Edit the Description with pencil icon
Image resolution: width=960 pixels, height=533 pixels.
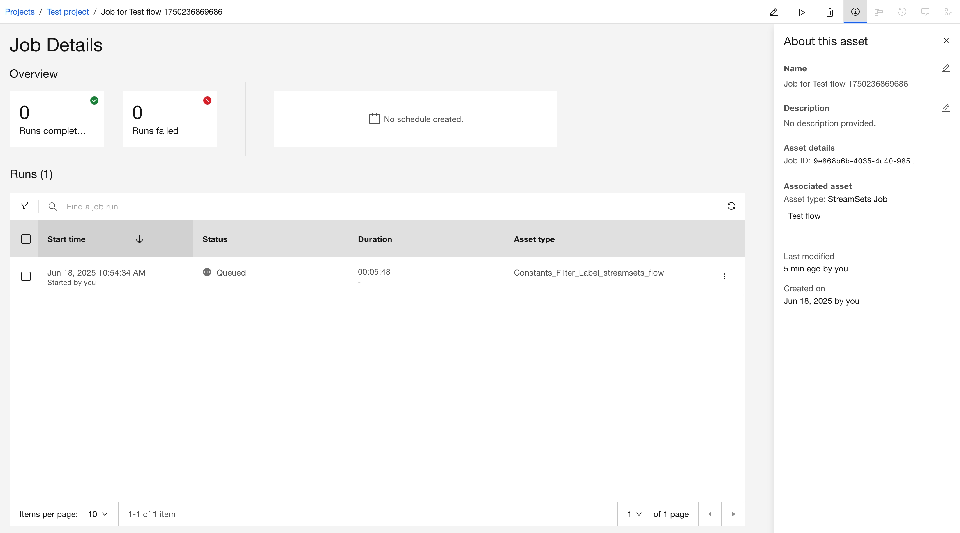(946, 108)
